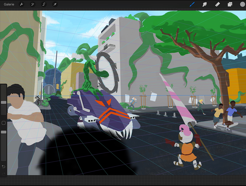
Task: Activate the Transform arrow tool
Action: pos(55,4)
